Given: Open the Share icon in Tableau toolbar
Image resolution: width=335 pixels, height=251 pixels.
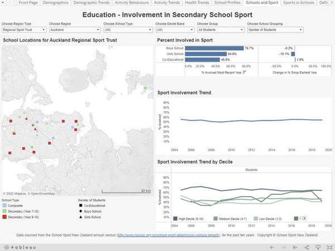Looking at the screenshot, I should pos(307,247).
